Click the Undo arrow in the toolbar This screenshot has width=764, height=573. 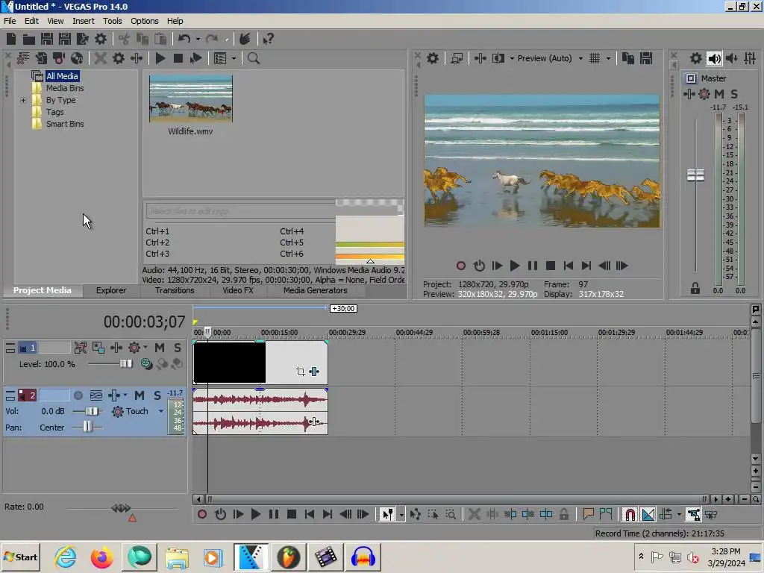coord(184,39)
